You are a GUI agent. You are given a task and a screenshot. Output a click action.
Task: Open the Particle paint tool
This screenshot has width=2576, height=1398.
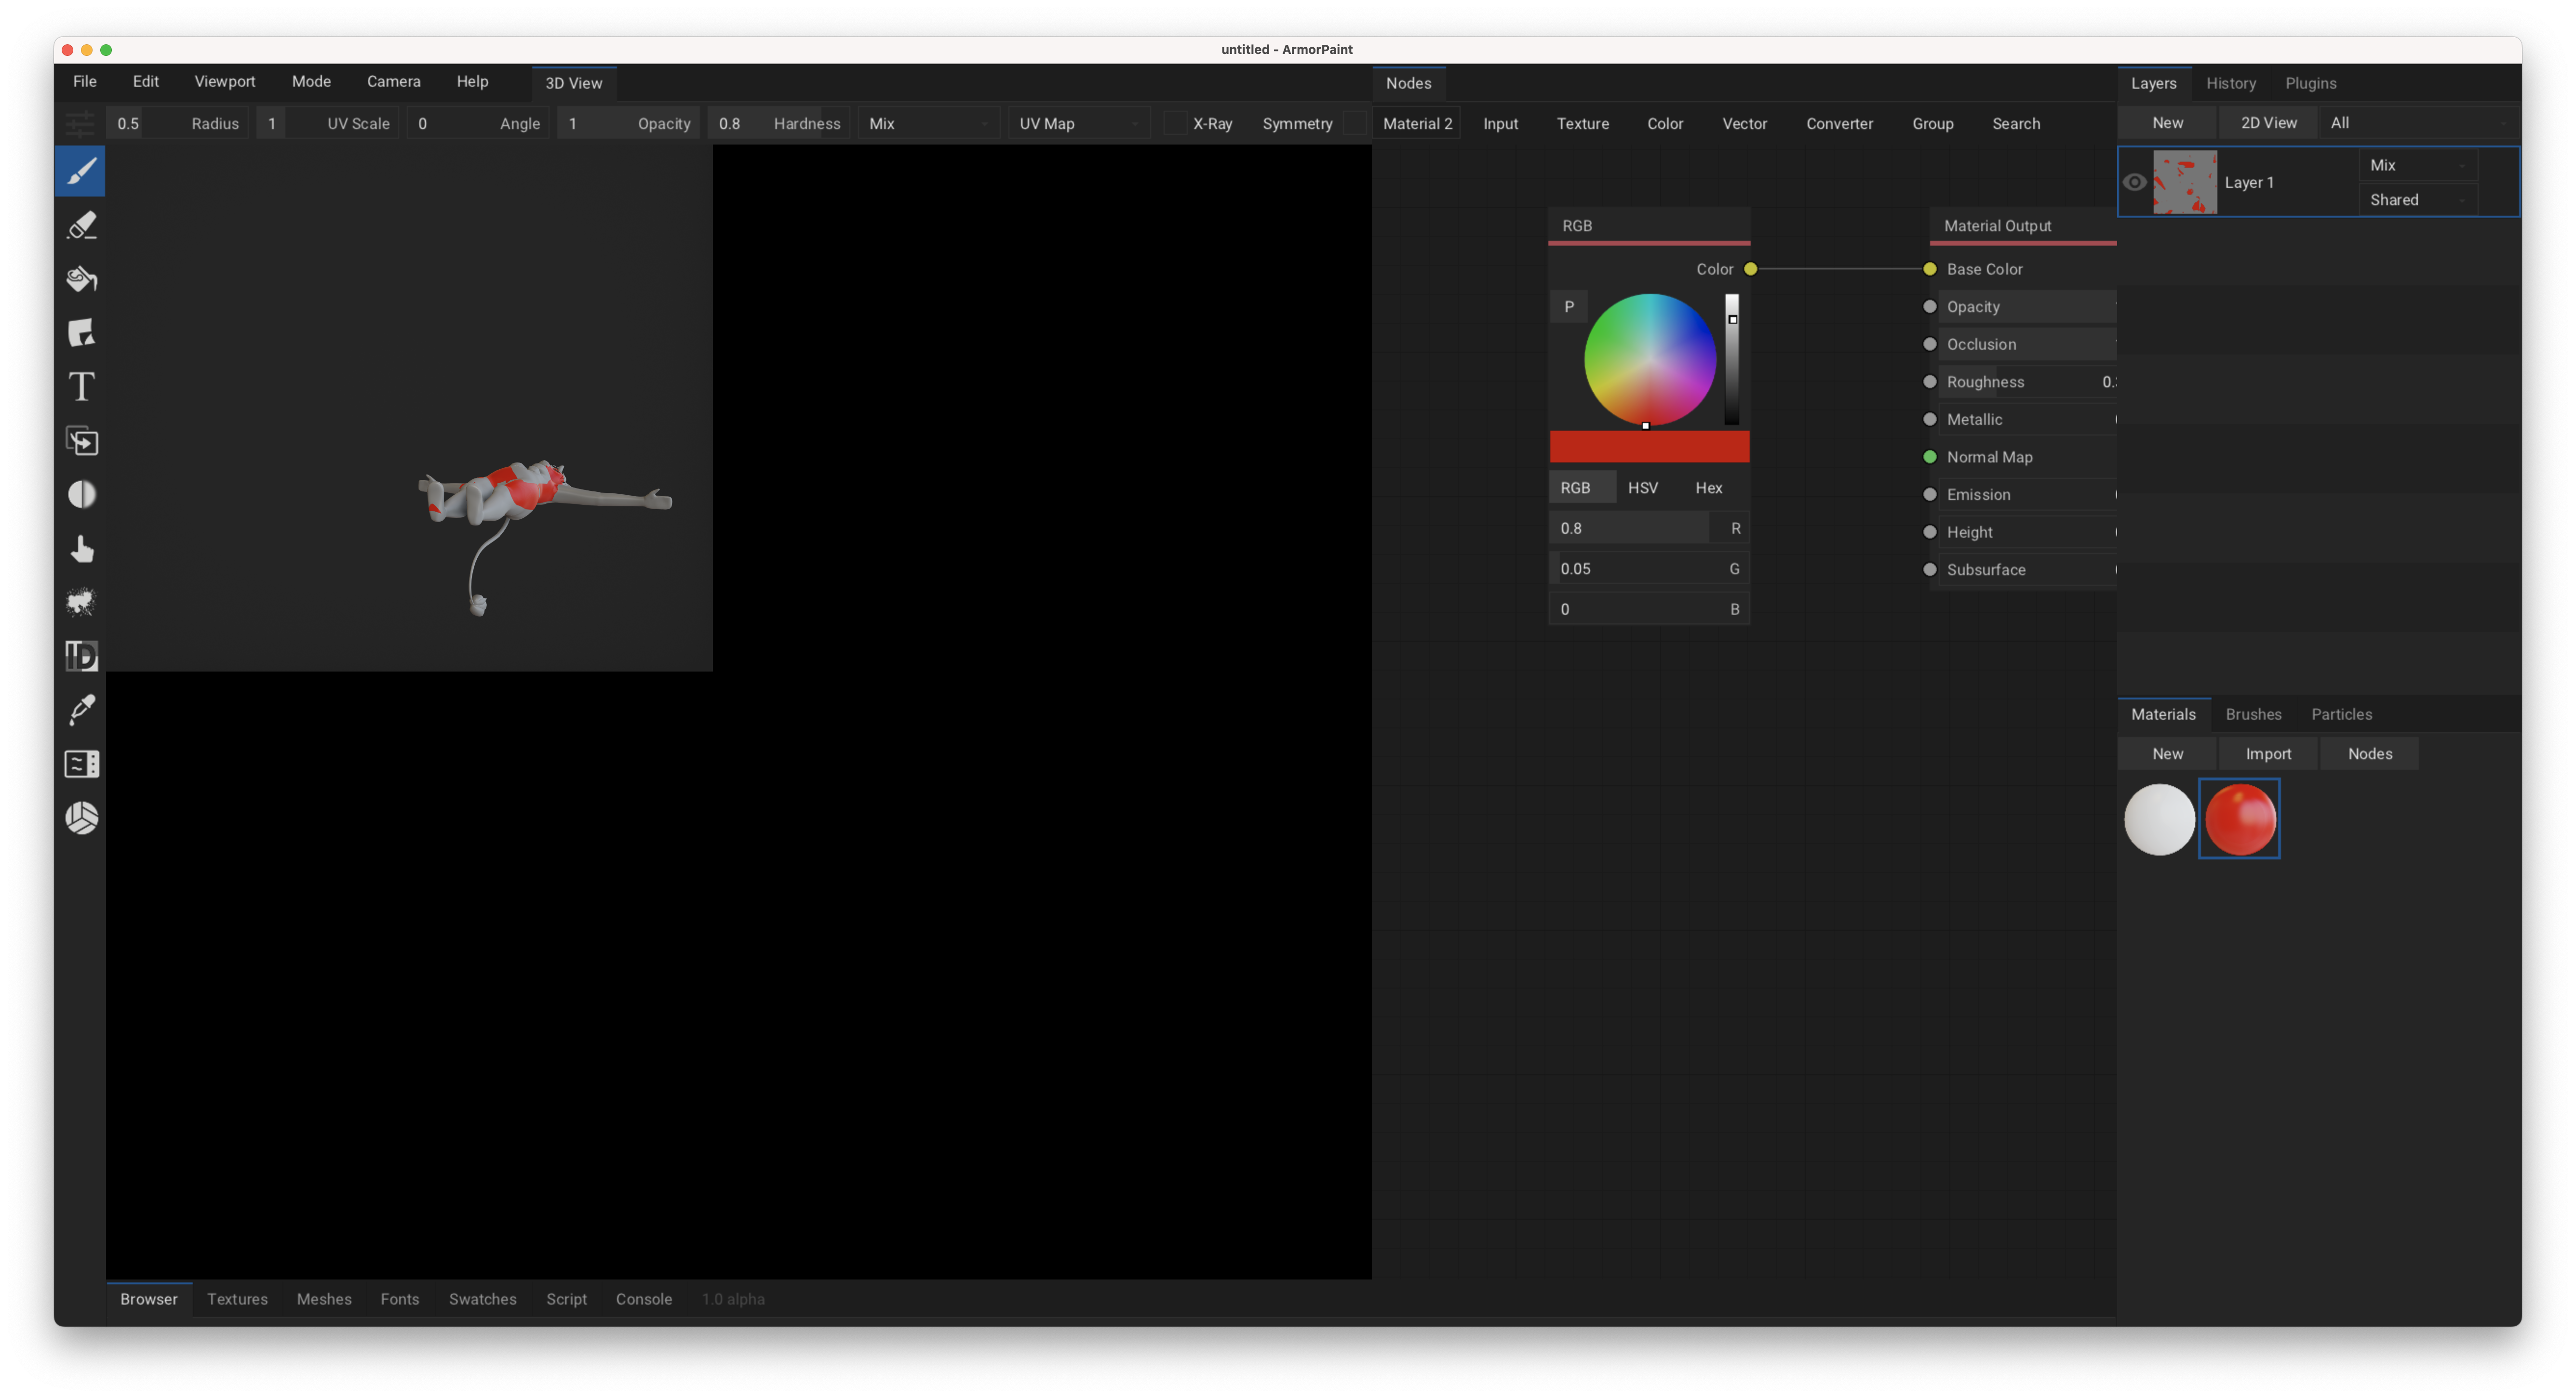tap(81, 603)
